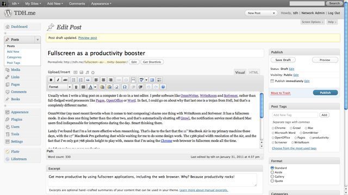Click the Publish button
Screen dimensions: 348x195
pos(325,93)
